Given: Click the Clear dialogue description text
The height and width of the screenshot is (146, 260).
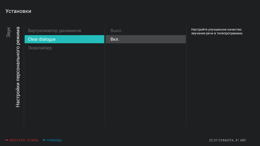Looking at the screenshot, I should 217,31.
